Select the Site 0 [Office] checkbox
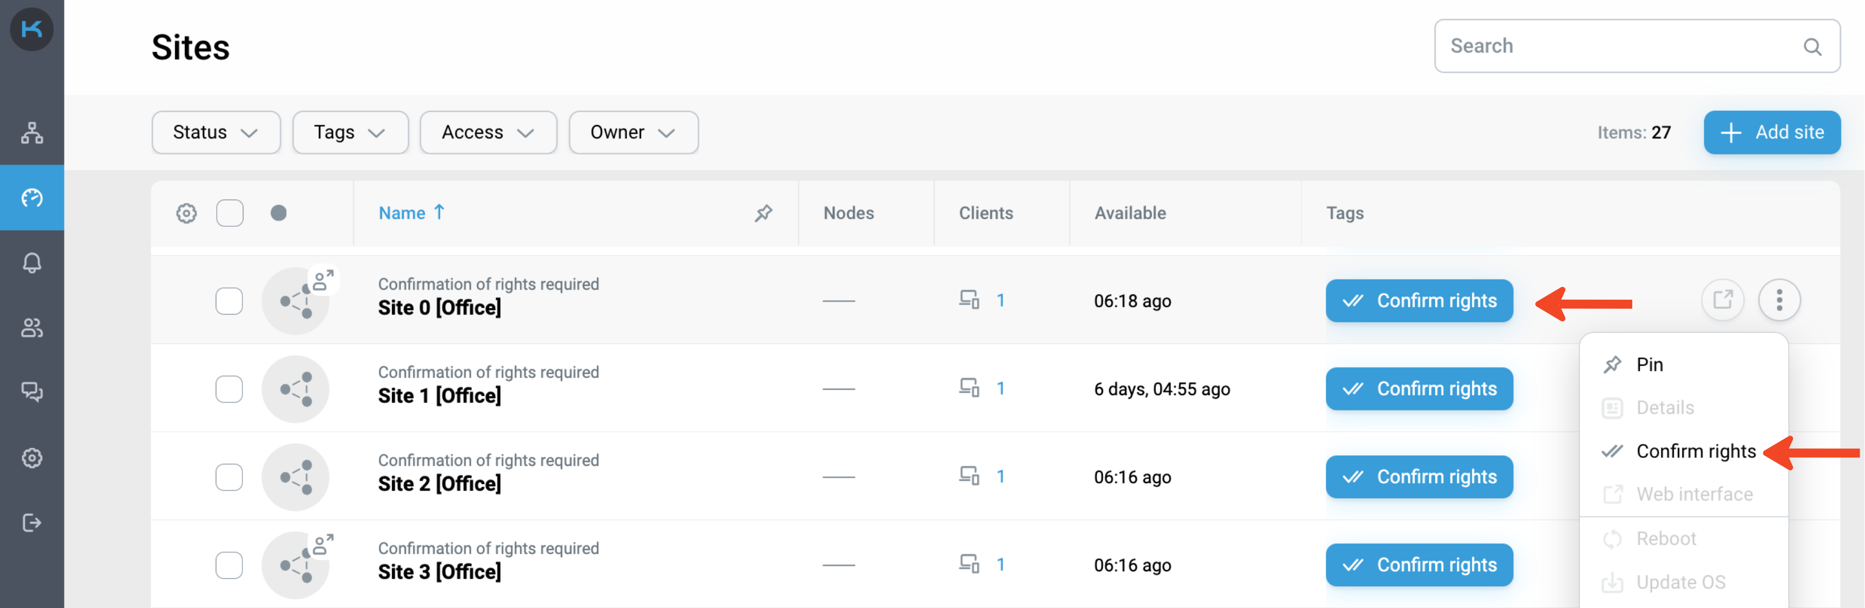Screen dimensions: 1865x608 coord(230,301)
